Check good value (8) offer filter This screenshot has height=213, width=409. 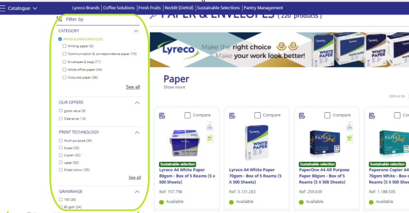pos(61,111)
